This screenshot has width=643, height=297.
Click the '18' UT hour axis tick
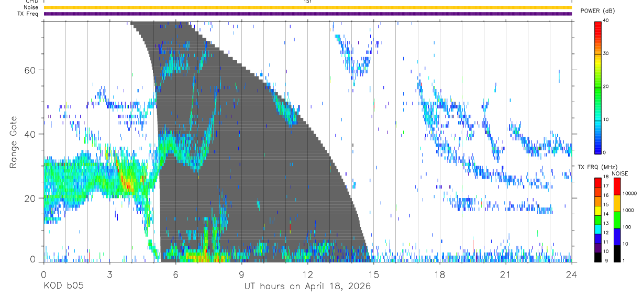tap(440, 274)
